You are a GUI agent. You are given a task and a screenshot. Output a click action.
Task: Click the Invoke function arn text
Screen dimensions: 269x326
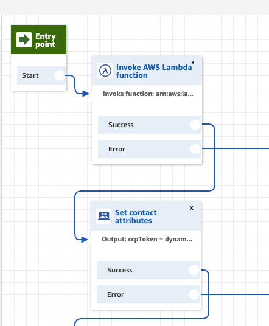click(x=148, y=94)
